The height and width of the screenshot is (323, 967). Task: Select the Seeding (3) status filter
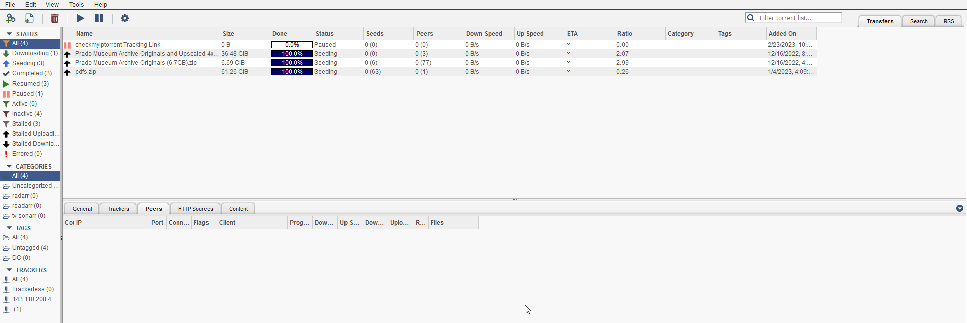28,63
